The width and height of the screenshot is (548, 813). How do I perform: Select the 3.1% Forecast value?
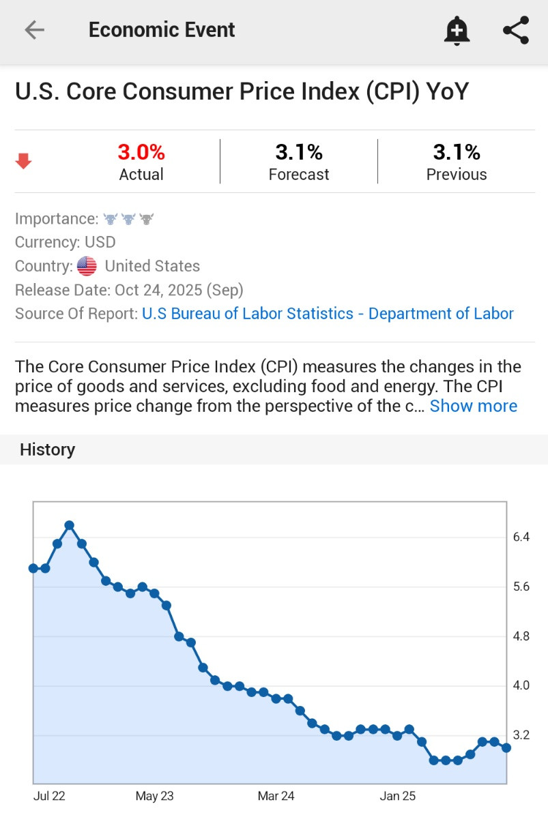point(299,152)
